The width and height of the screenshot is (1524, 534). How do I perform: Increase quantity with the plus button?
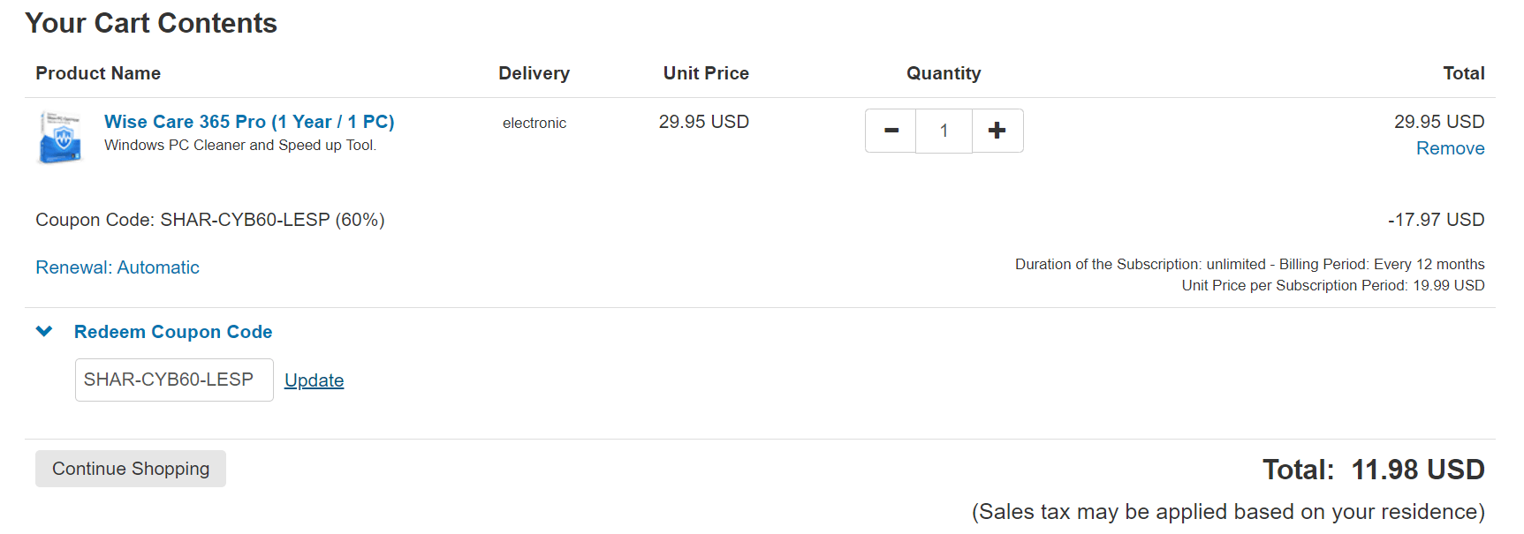click(997, 131)
